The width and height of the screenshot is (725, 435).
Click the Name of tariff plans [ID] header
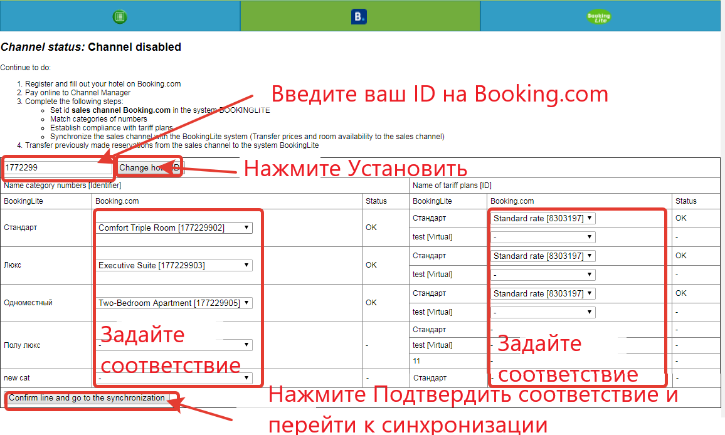pos(452,186)
